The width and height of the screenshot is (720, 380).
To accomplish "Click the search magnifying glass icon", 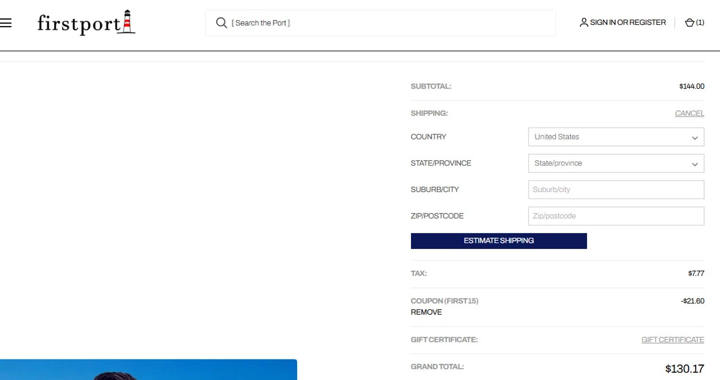I will coord(221,23).
